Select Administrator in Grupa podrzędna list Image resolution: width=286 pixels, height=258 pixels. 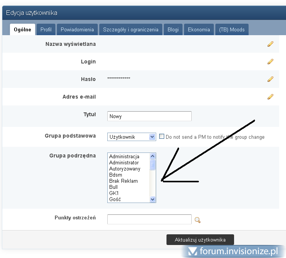[124, 163]
